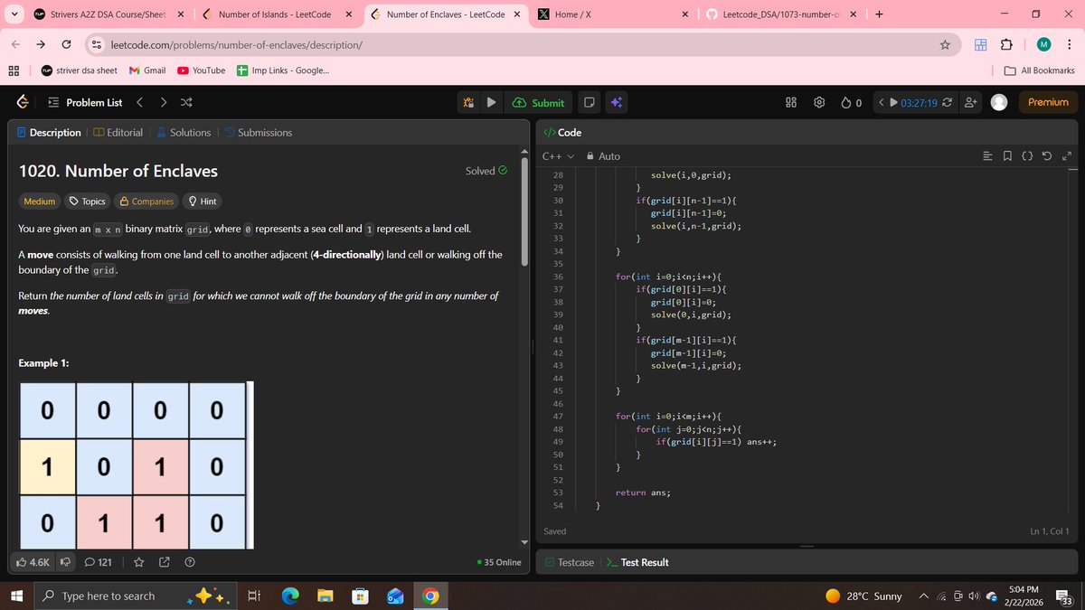1085x610 pixels.
Task: Click the LeetCode logo home icon
Action: (x=23, y=103)
